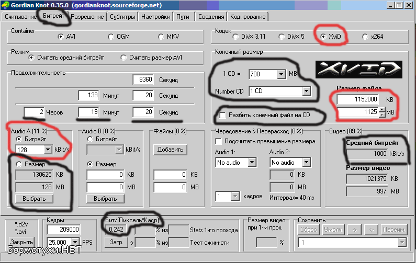Expand the Audio 1 No audio dropdown
The width and height of the screenshot is (416, 263).
(x=252, y=162)
